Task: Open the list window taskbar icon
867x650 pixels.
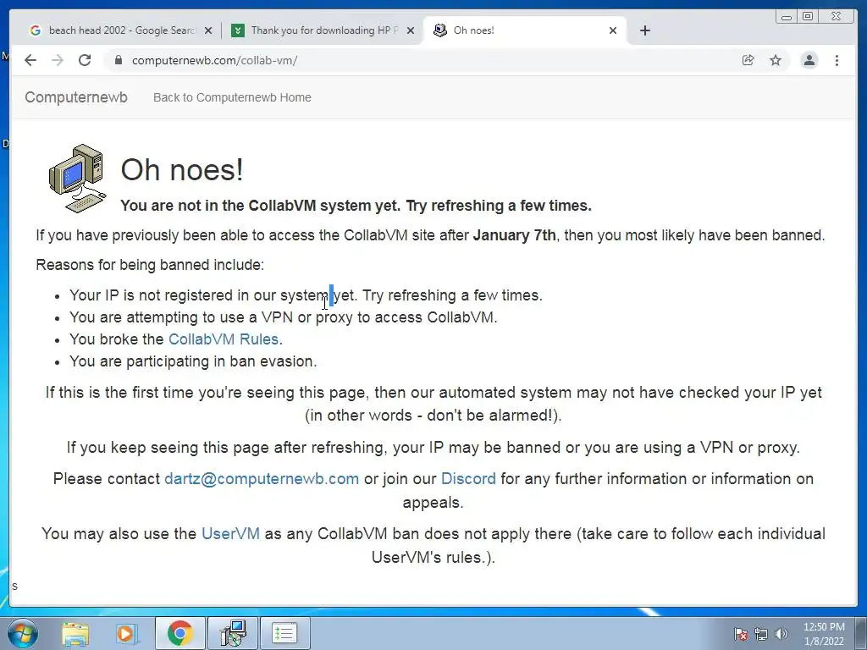Action: [x=284, y=633]
